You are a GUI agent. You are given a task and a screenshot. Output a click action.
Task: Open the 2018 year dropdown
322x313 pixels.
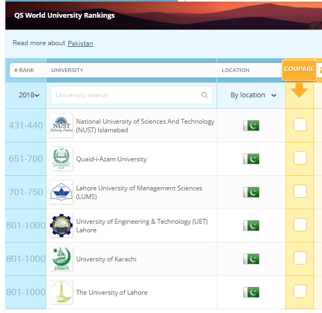tap(29, 95)
